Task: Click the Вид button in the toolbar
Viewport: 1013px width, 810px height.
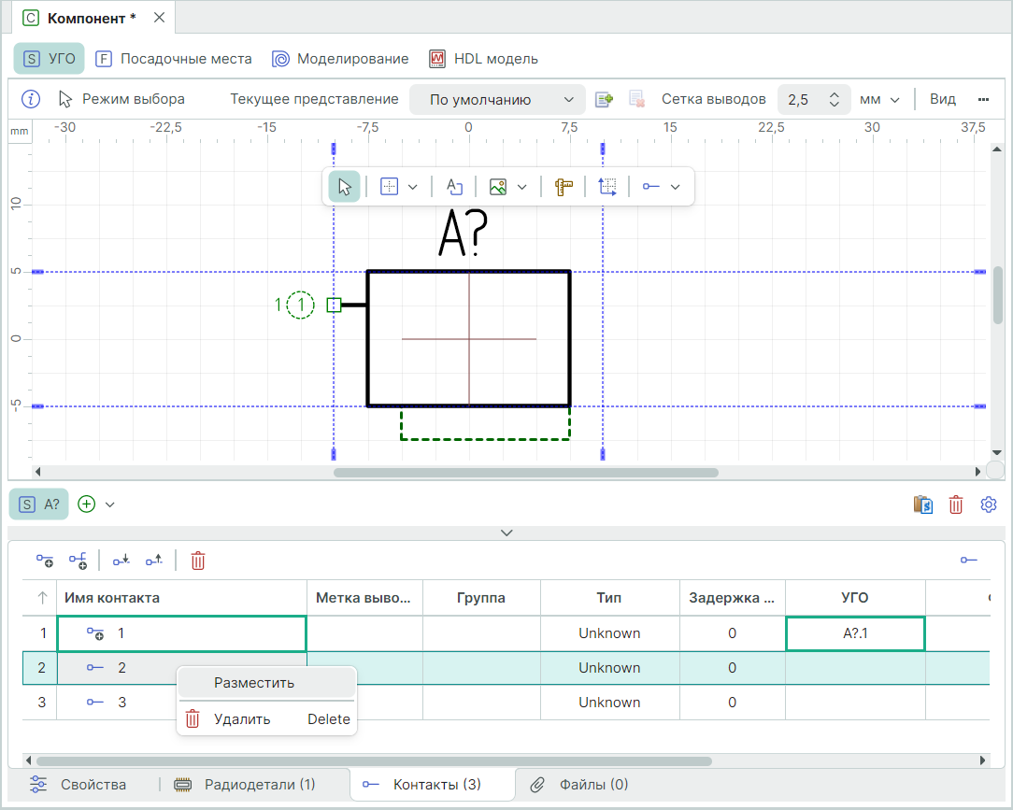Action: [943, 99]
